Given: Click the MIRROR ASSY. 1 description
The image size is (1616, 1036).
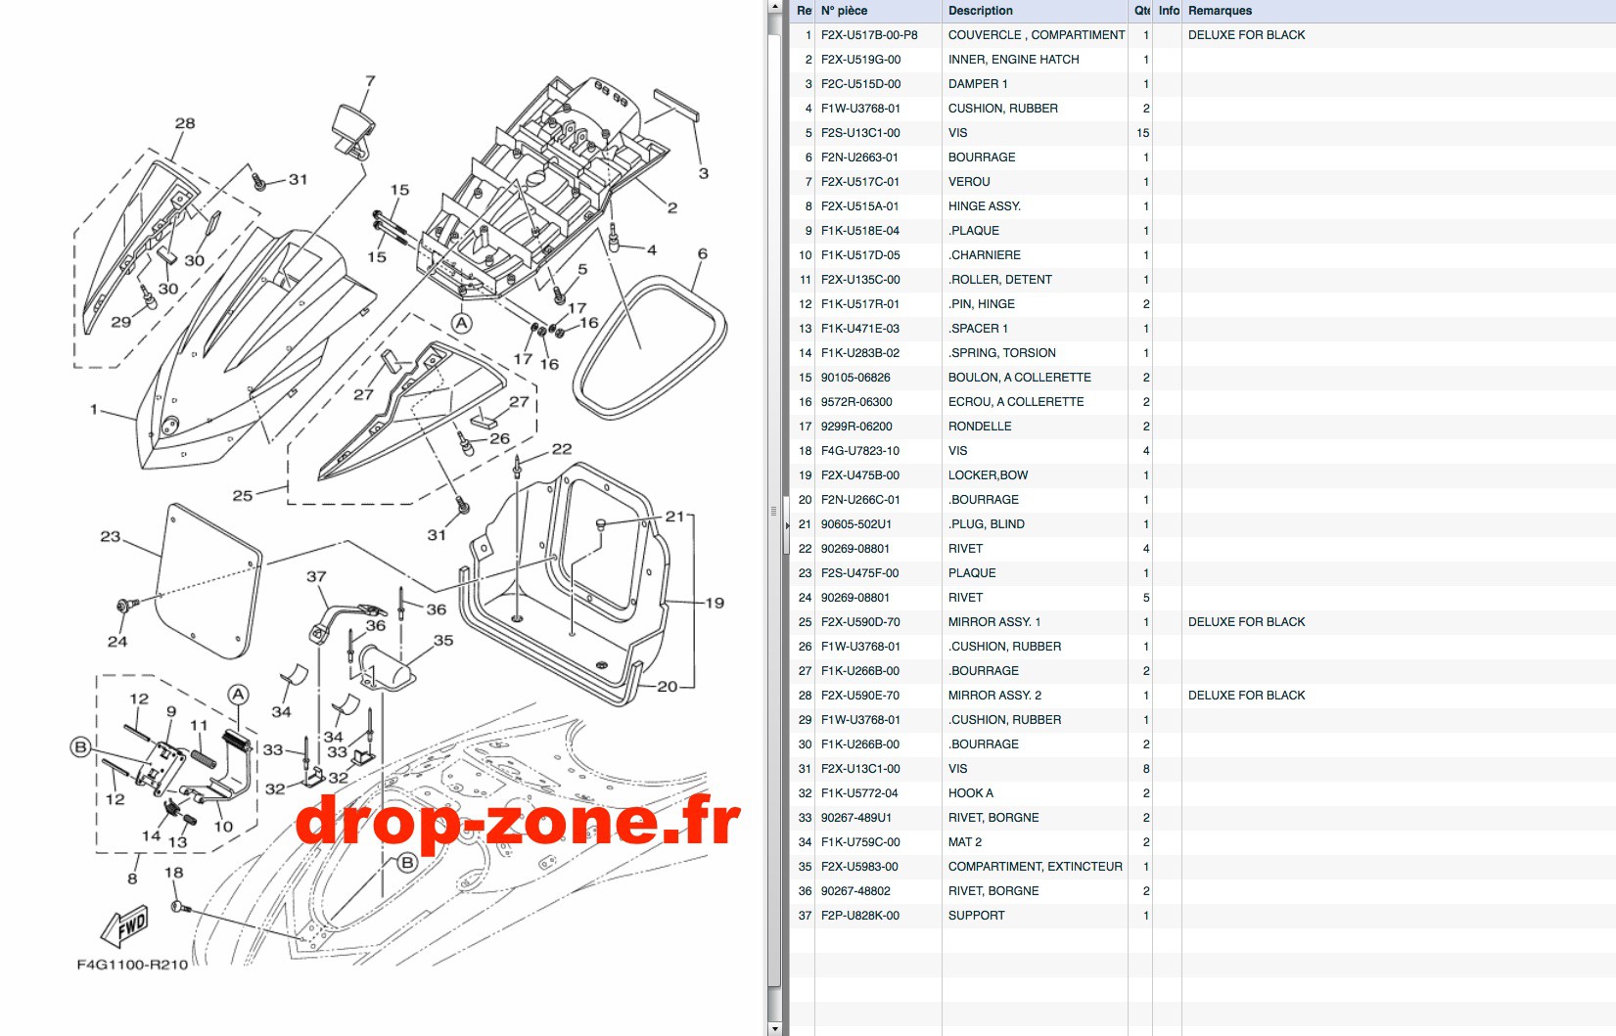Looking at the screenshot, I should 994,622.
